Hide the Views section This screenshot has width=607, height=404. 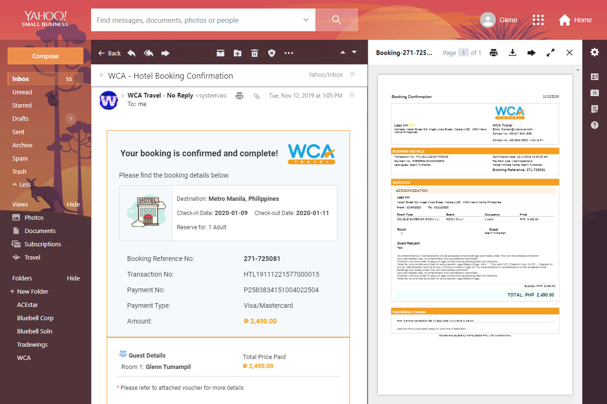73,205
